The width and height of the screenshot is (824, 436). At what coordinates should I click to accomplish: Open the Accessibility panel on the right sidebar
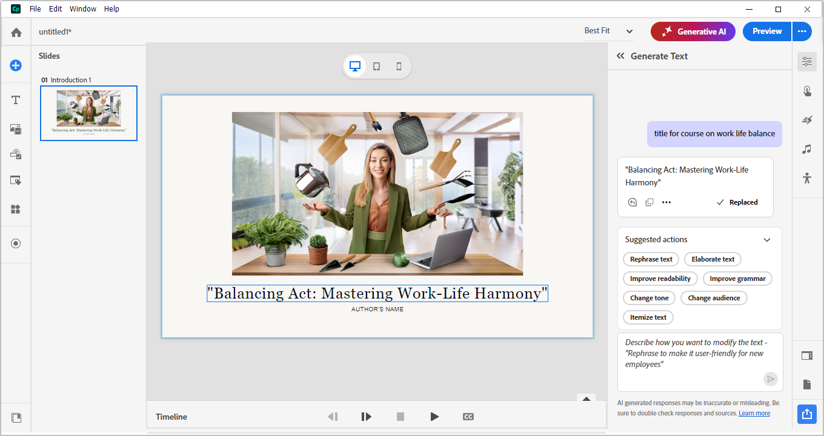coord(807,177)
